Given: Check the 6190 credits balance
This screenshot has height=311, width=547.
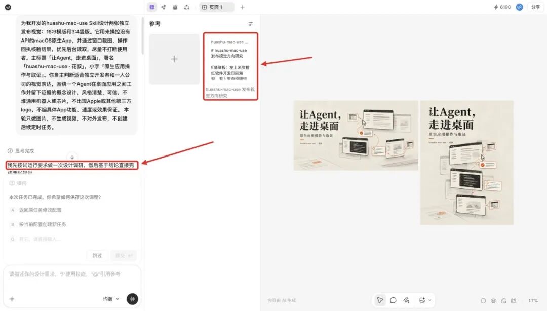Looking at the screenshot, I should [502, 7].
